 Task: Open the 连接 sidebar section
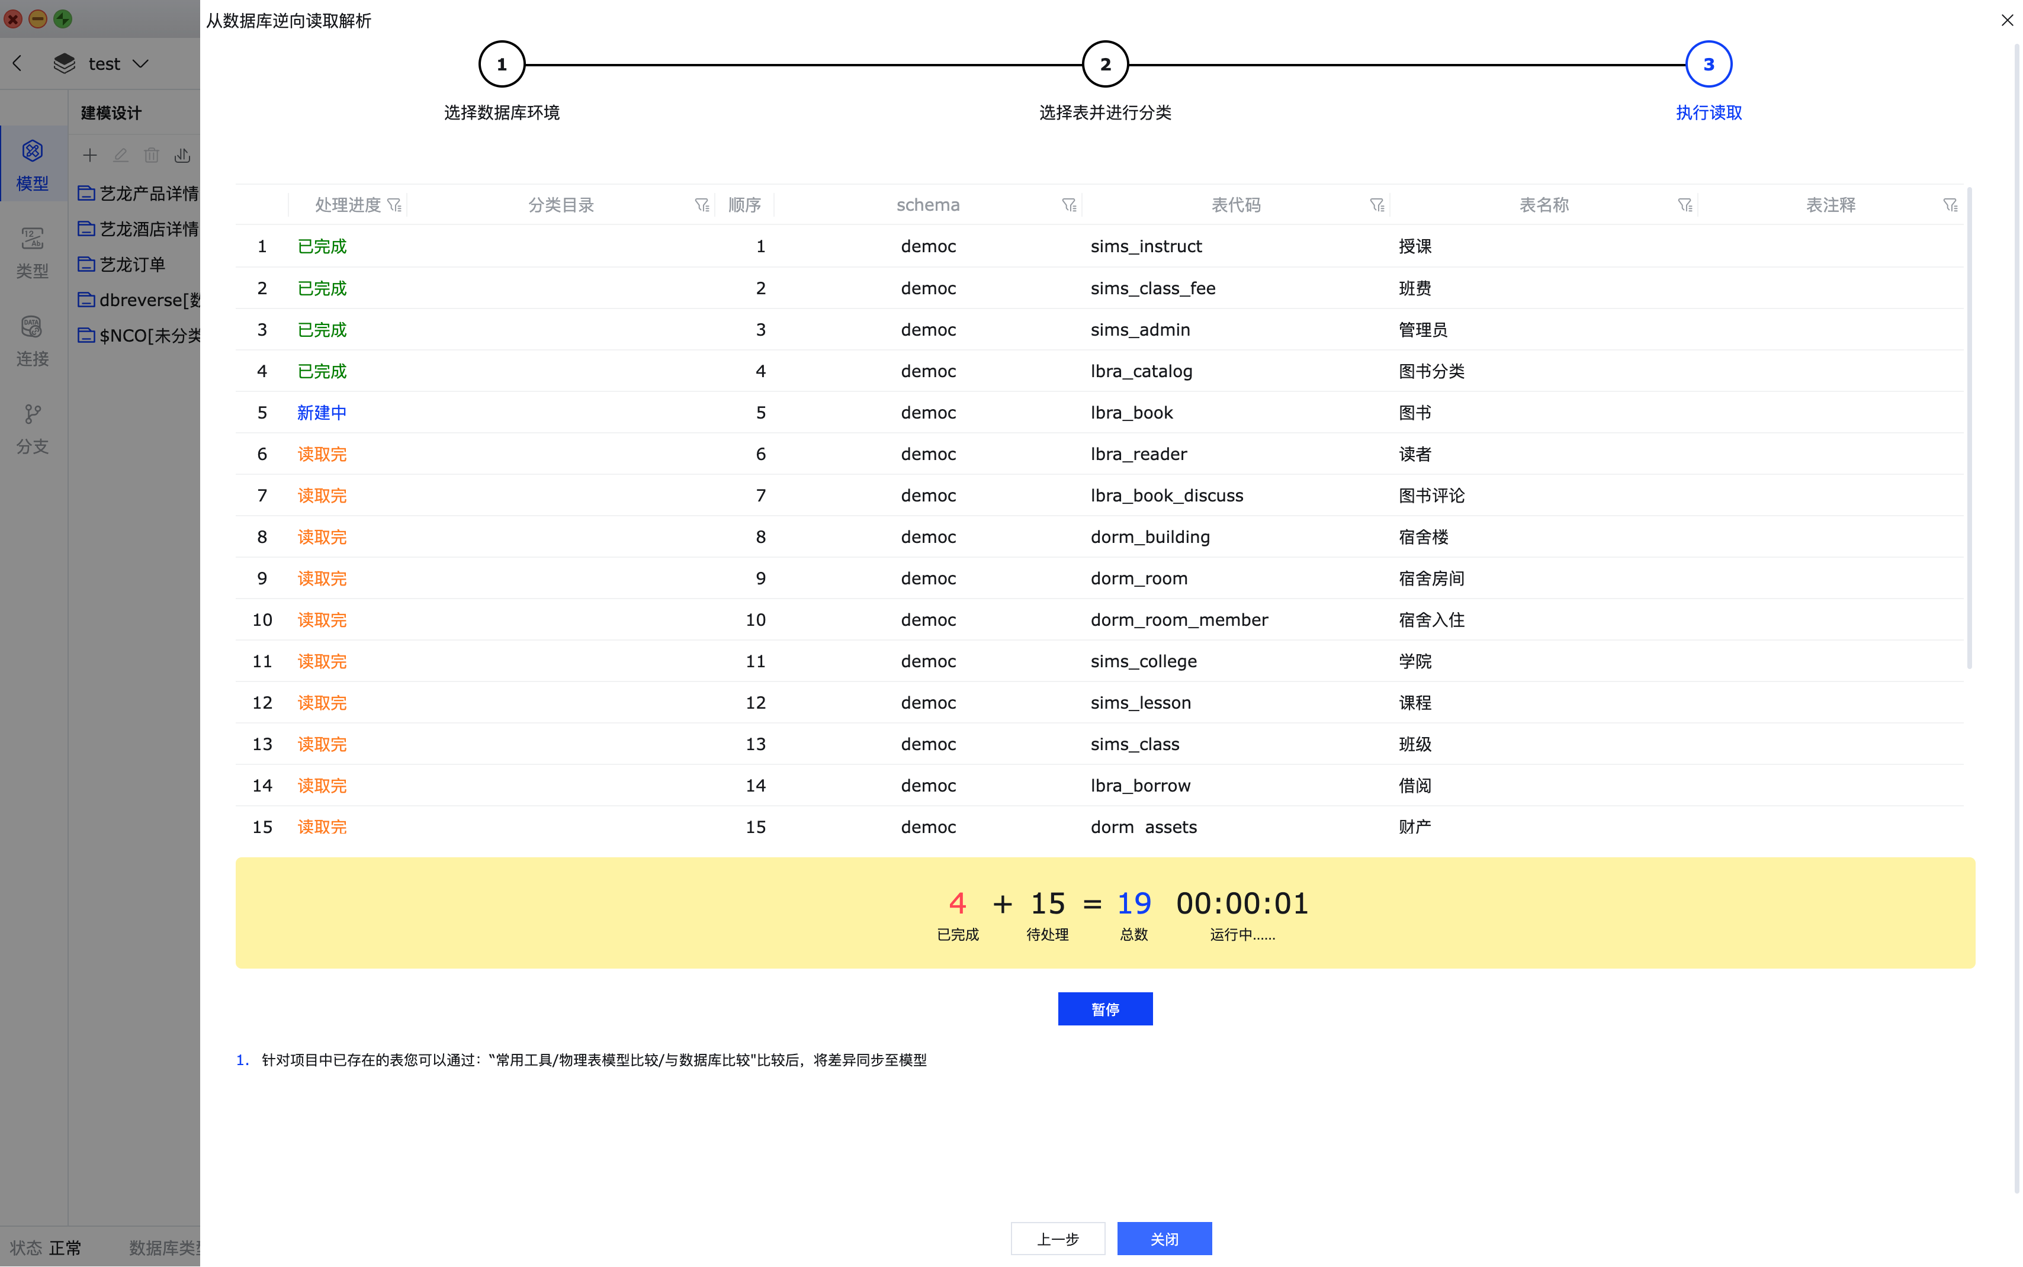point(32,340)
